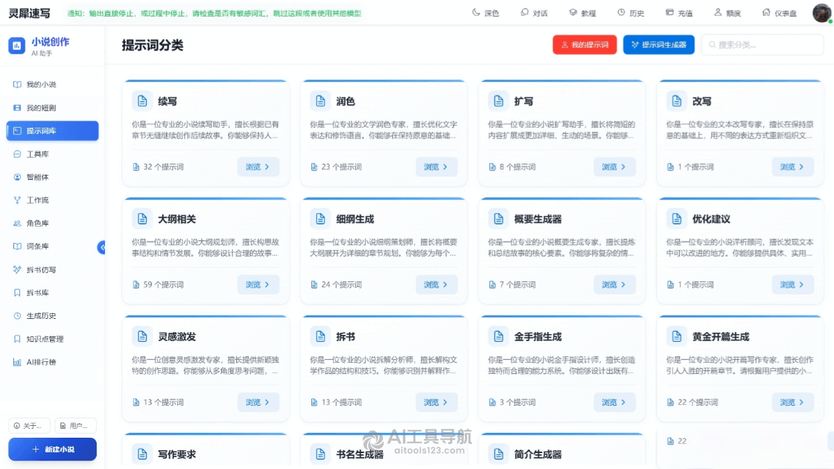Click the 拆书 card document icon

[x=320, y=336]
